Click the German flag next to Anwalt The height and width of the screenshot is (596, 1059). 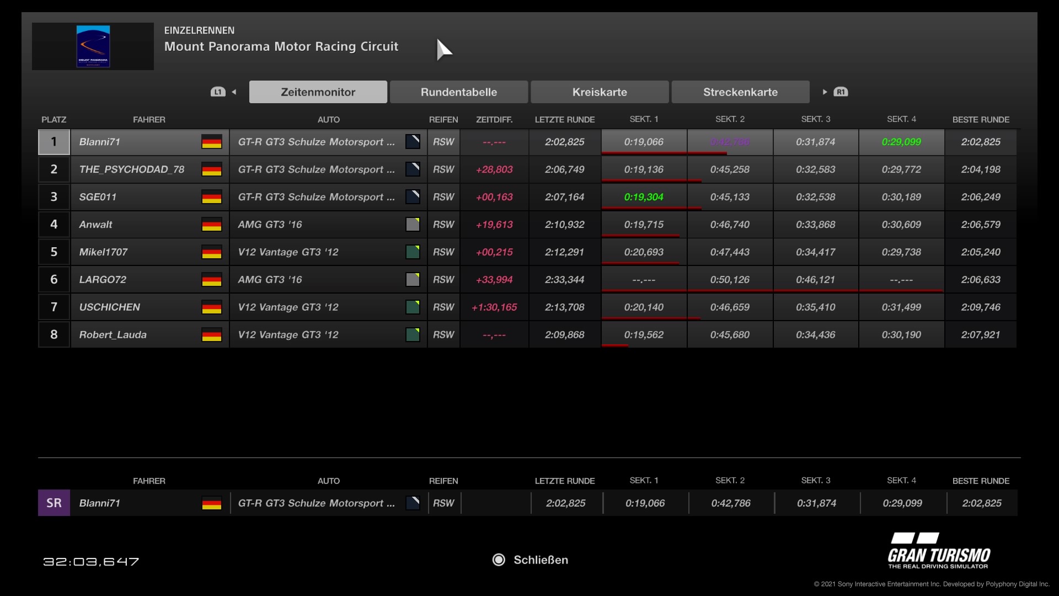pyautogui.click(x=212, y=225)
